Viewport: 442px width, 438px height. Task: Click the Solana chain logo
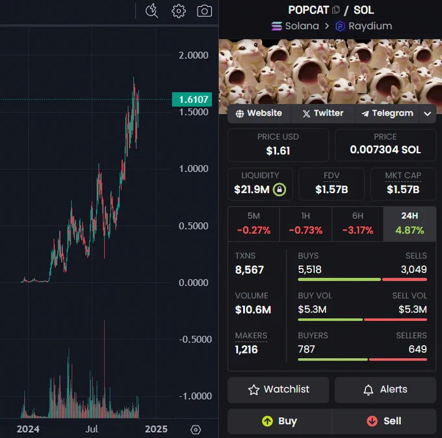[276, 26]
